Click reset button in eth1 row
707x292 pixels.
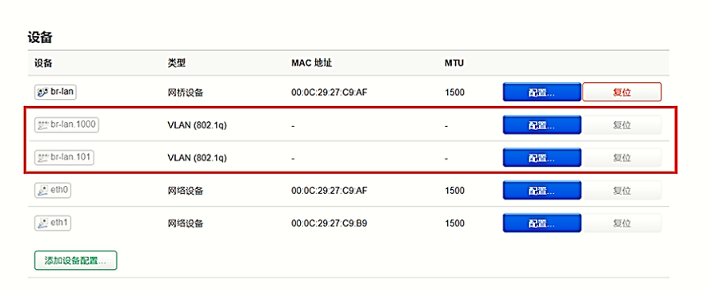(x=621, y=223)
